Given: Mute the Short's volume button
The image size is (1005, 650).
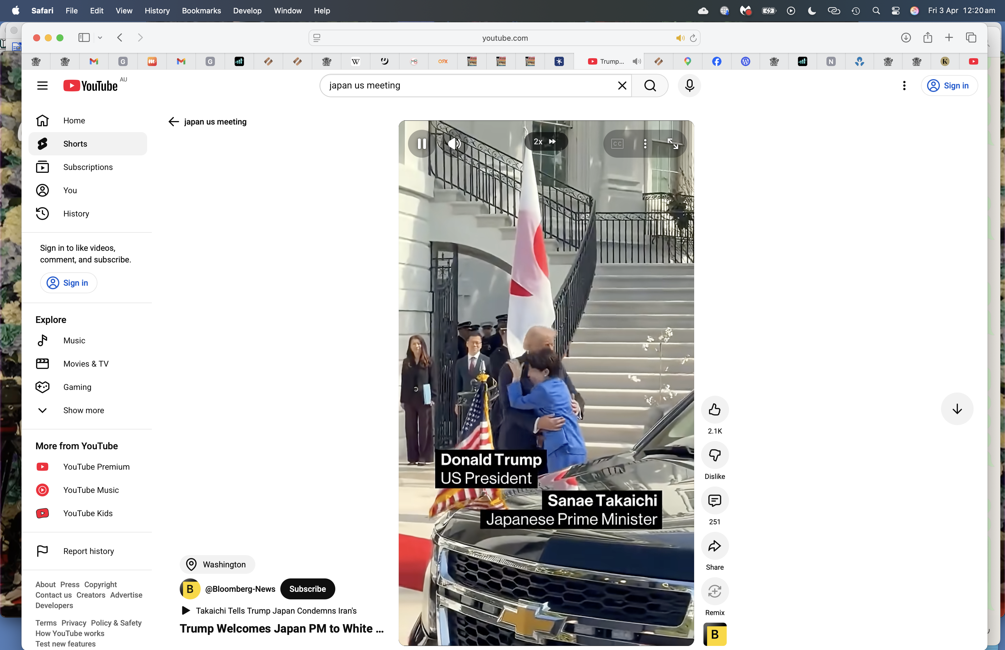Looking at the screenshot, I should tap(454, 144).
